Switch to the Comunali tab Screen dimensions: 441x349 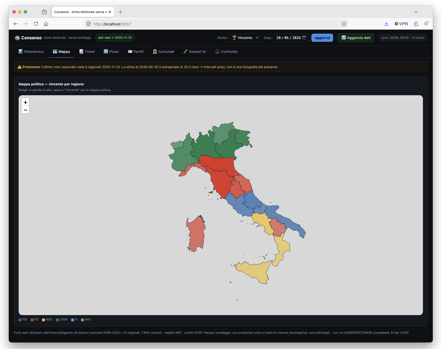[163, 51]
